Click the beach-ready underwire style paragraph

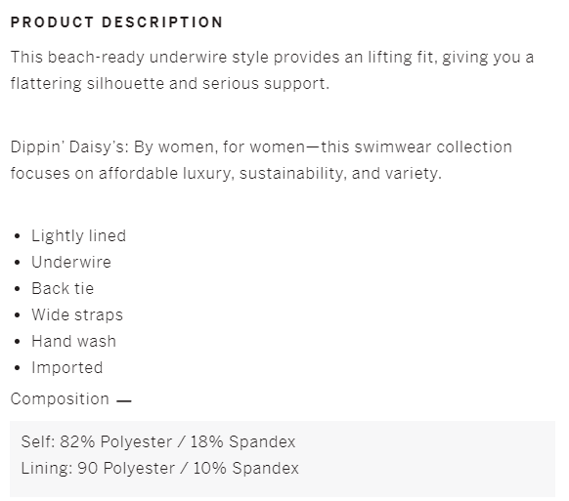[272, 70]
